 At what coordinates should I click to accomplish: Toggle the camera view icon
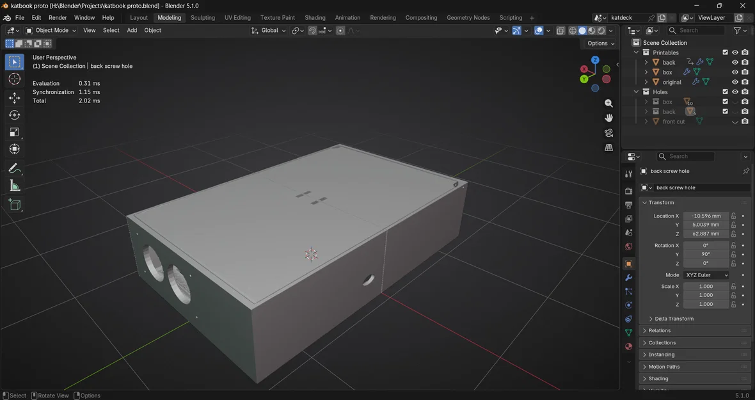[x=608, y=133]
